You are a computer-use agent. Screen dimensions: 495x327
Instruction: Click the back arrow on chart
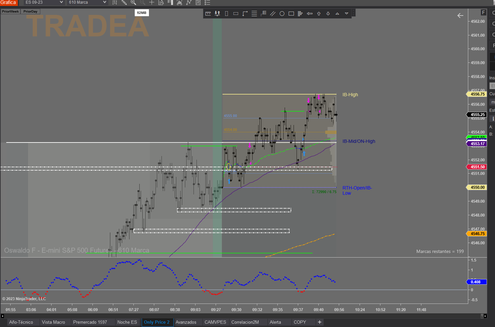(460, 16)
